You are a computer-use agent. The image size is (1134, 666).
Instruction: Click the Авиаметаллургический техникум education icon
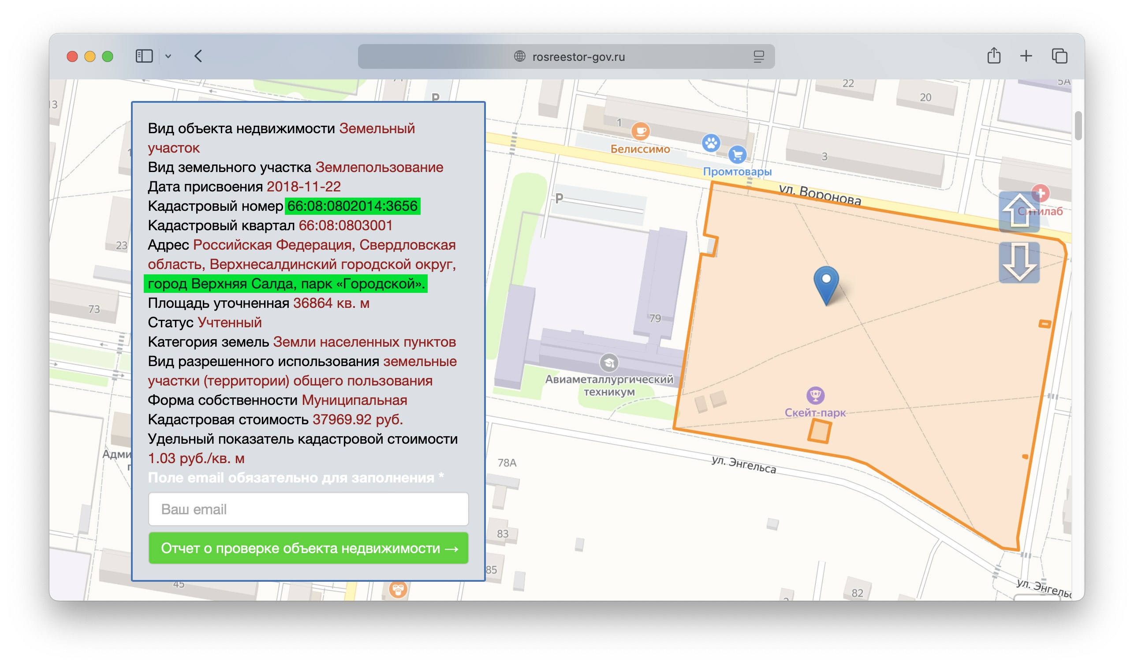[609, 363]
